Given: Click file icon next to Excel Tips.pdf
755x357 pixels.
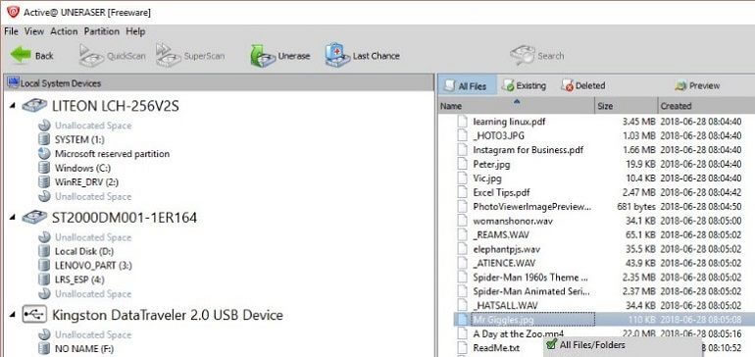Looking at the screenshot, I should click(x=462, y=192).
